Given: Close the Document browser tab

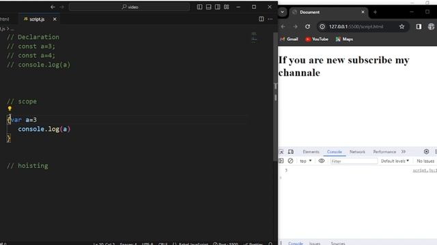Looking at the screenshot, I should (x=363, y=12).
